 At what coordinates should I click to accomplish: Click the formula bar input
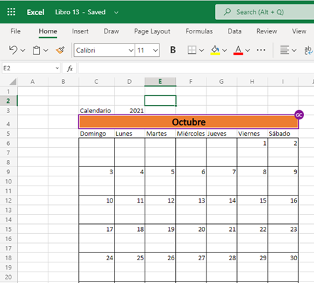(x=196, y=68)
